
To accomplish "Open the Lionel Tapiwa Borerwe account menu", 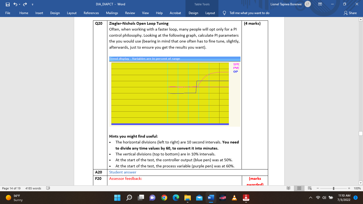I will 286,4.
